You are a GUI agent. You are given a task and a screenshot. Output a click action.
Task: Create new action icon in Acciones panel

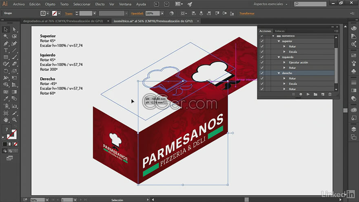[323, 94]
